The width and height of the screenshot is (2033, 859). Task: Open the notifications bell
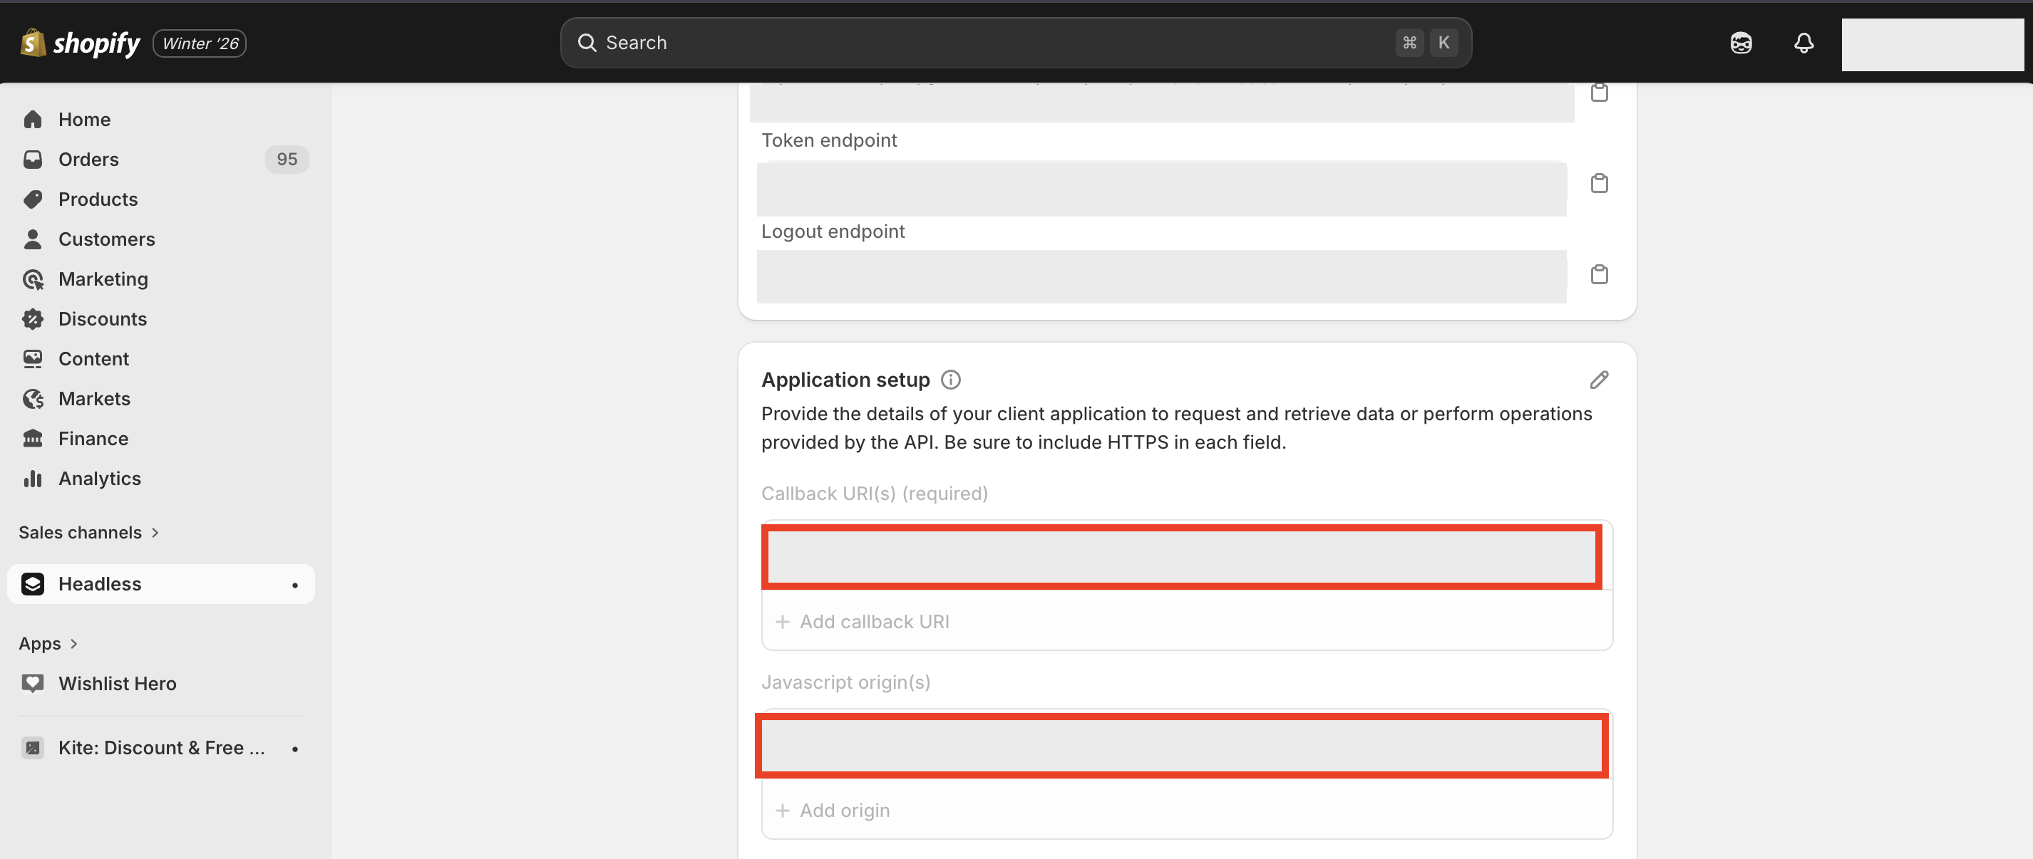[x=1803, y=43]
